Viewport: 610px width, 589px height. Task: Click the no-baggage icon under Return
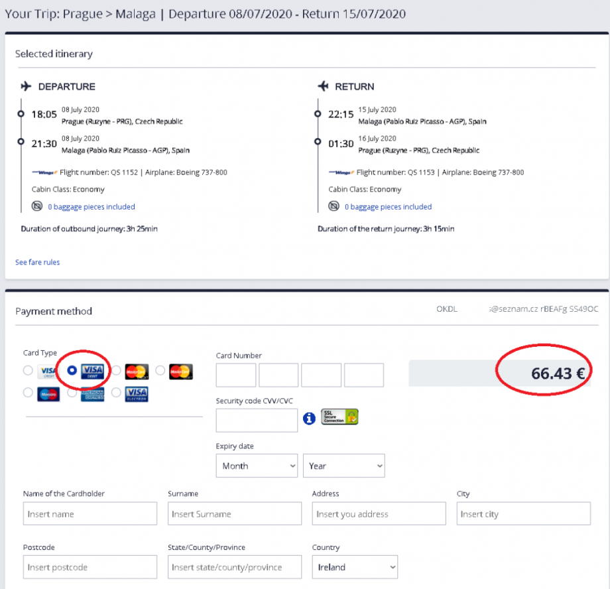334,206
